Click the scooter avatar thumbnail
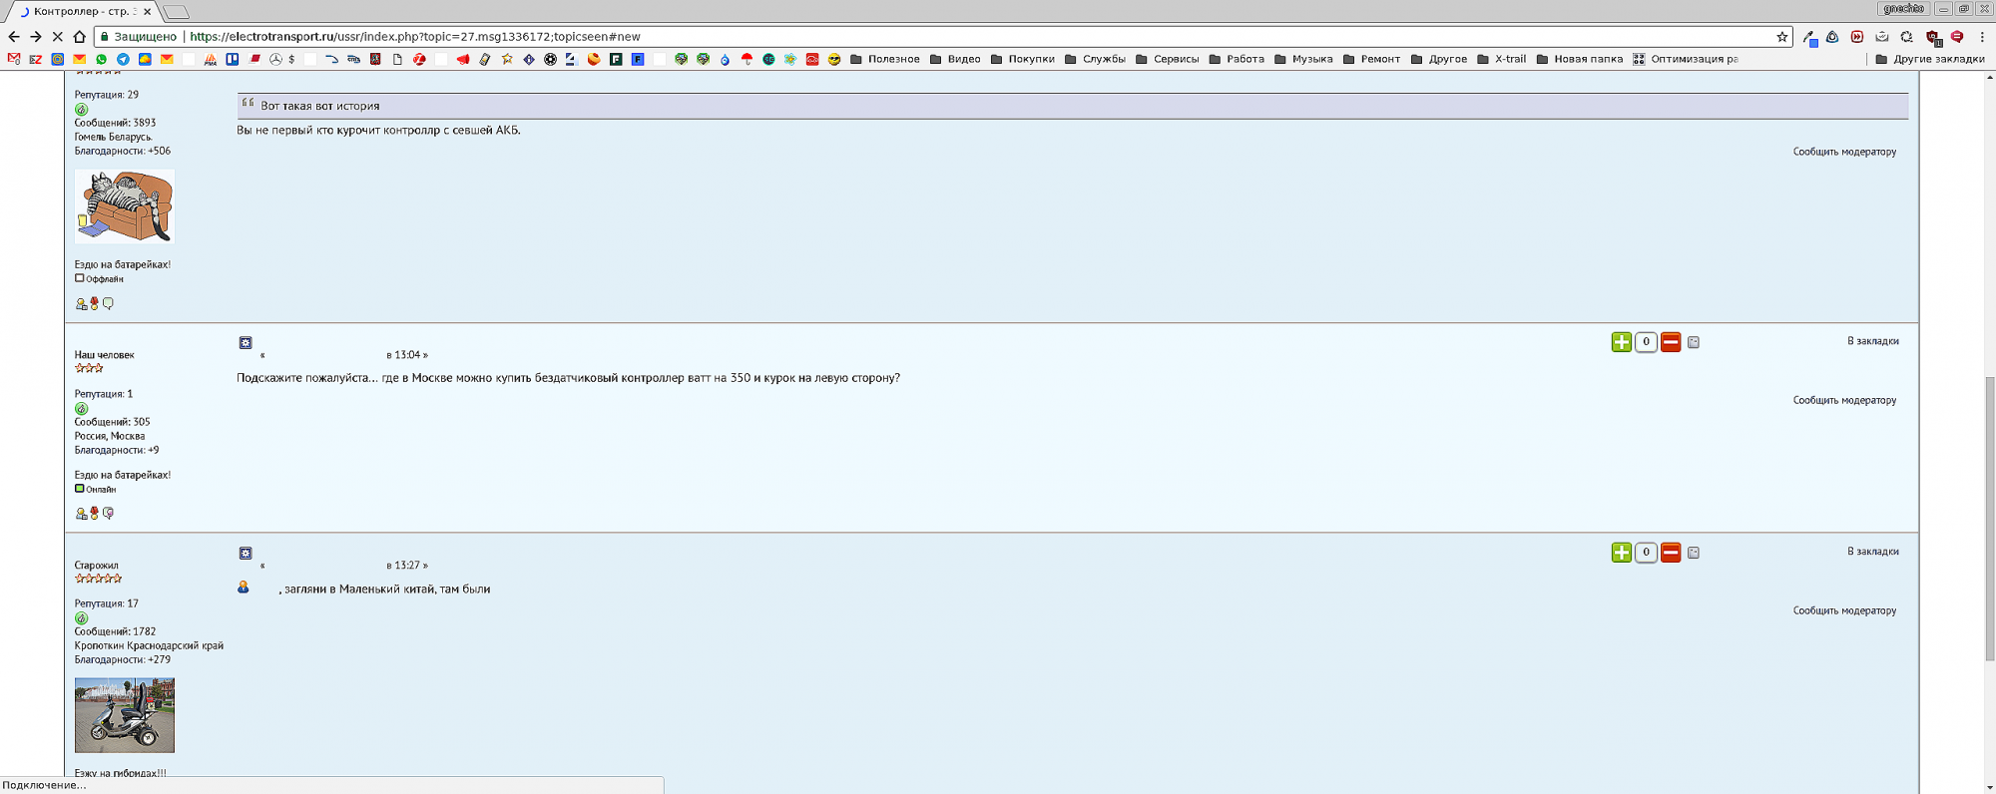 click(125, 715)
